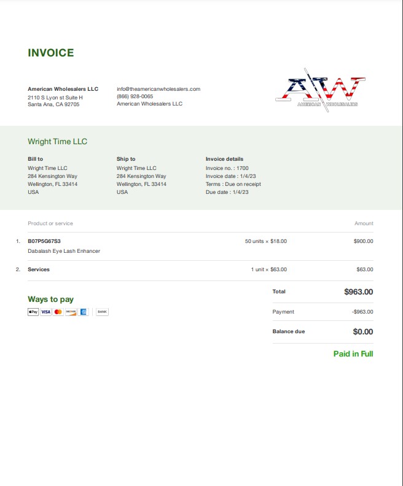The height and width of the screenshot is (486, 403).
Task: Click the Payment label
Action: [x=283, y=312]
